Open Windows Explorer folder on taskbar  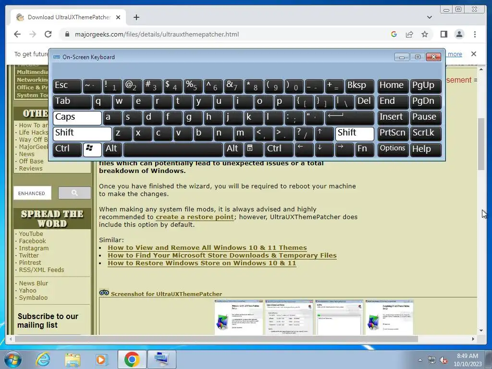point(73,359)
